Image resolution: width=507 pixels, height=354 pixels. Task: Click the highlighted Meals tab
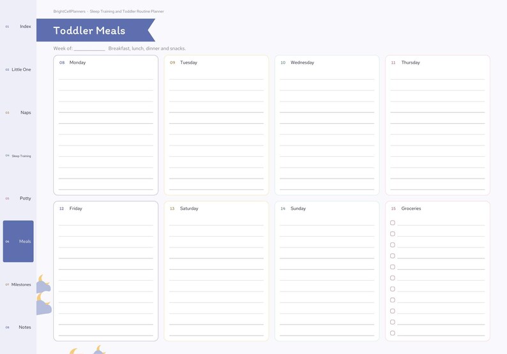[18, 241]
